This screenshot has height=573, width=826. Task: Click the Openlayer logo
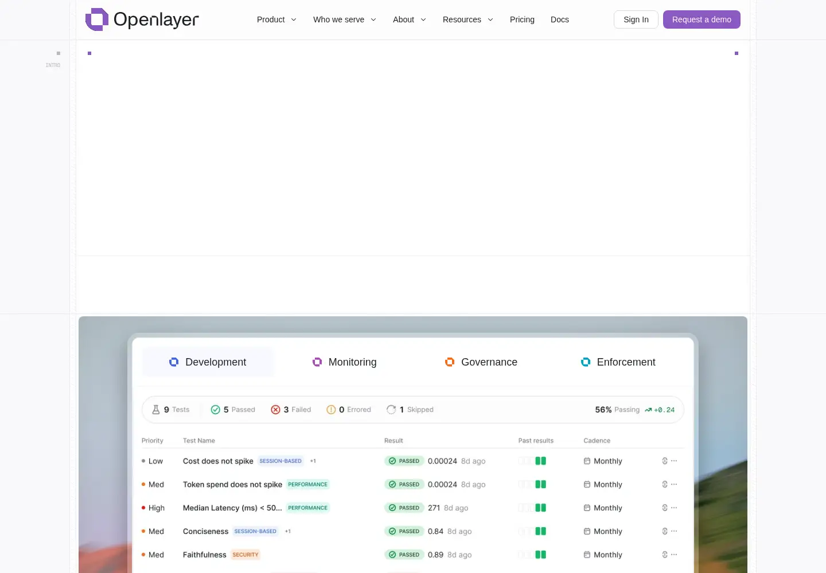tap(142, 19)
